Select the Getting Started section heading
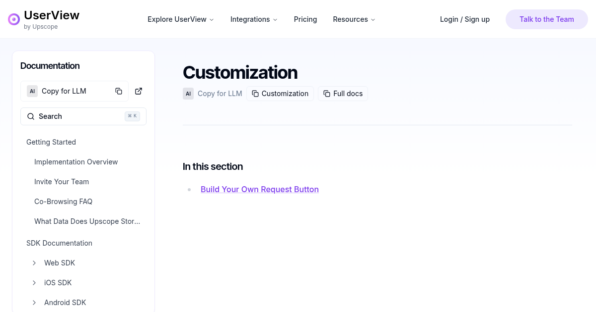 (x=51, y=142)
